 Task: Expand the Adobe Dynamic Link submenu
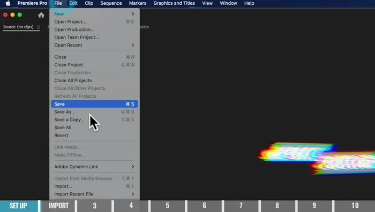(94, 167)
